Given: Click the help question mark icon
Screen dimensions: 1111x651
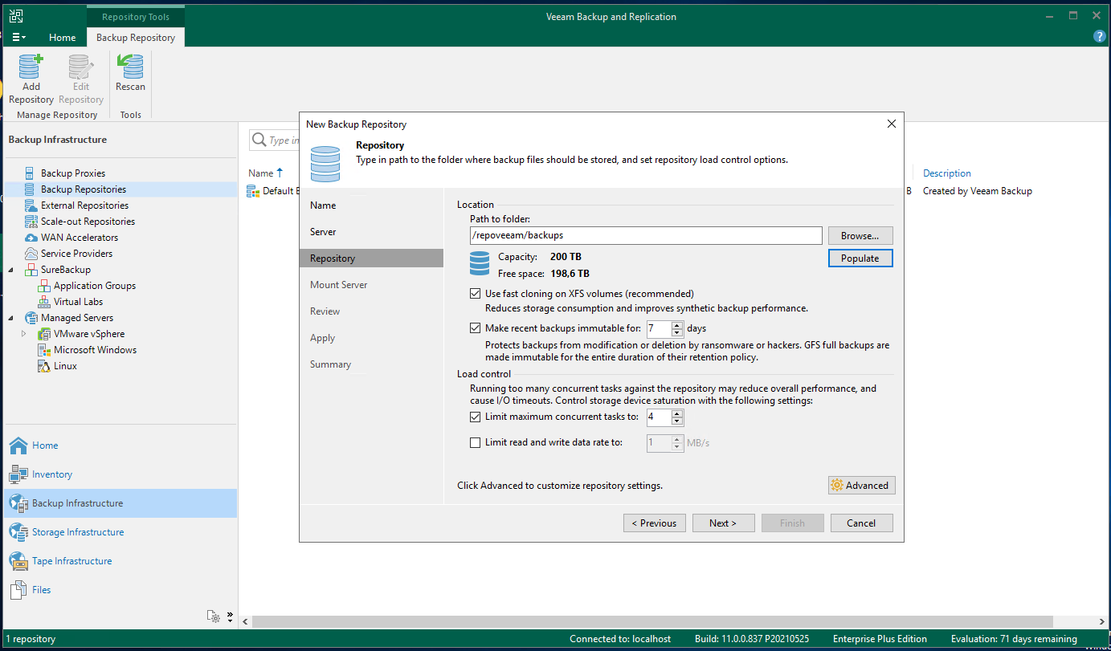Looking at the screenshot, I should (1099, 35).
